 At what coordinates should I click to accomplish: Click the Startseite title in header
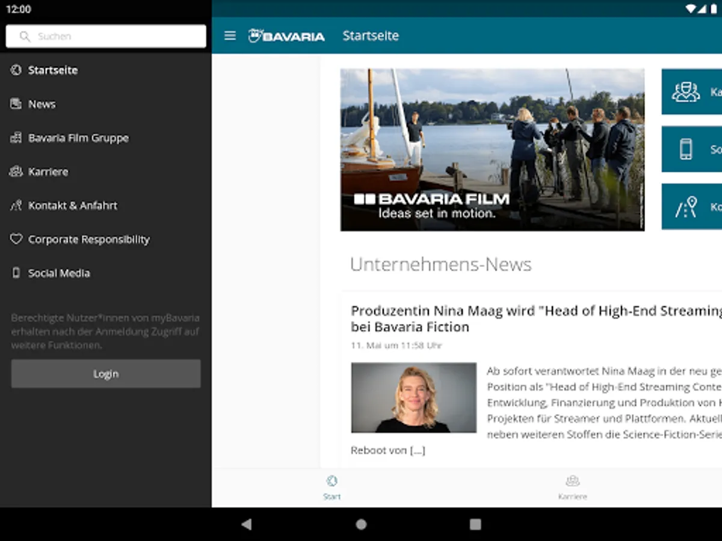371,35
